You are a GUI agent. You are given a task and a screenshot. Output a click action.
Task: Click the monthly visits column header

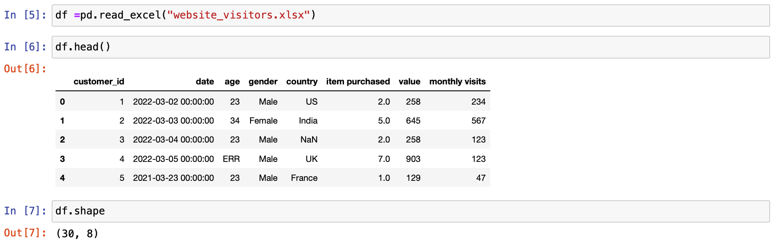pyautogui.click(x=457, y=81)
